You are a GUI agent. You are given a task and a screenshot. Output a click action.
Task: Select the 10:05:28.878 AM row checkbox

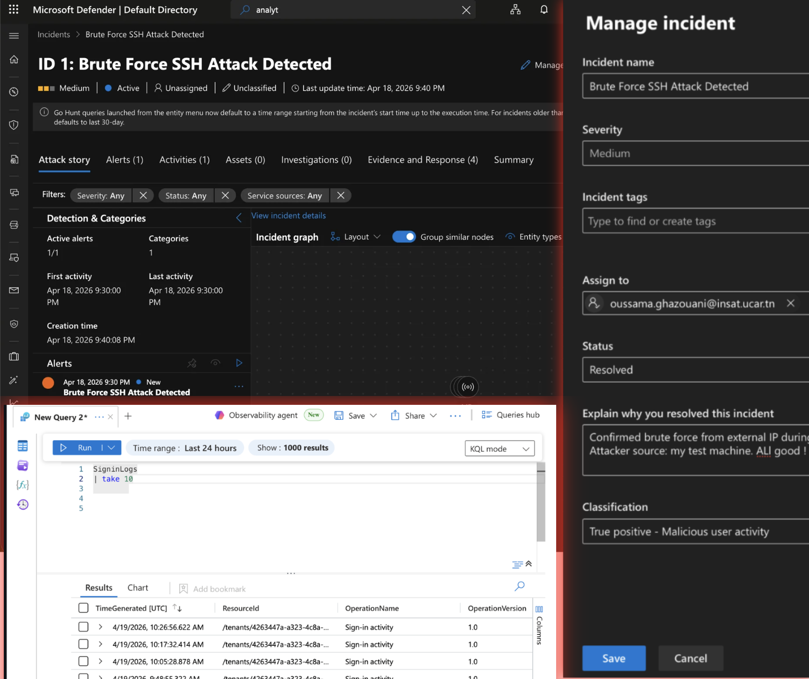[x=84, y=661]
